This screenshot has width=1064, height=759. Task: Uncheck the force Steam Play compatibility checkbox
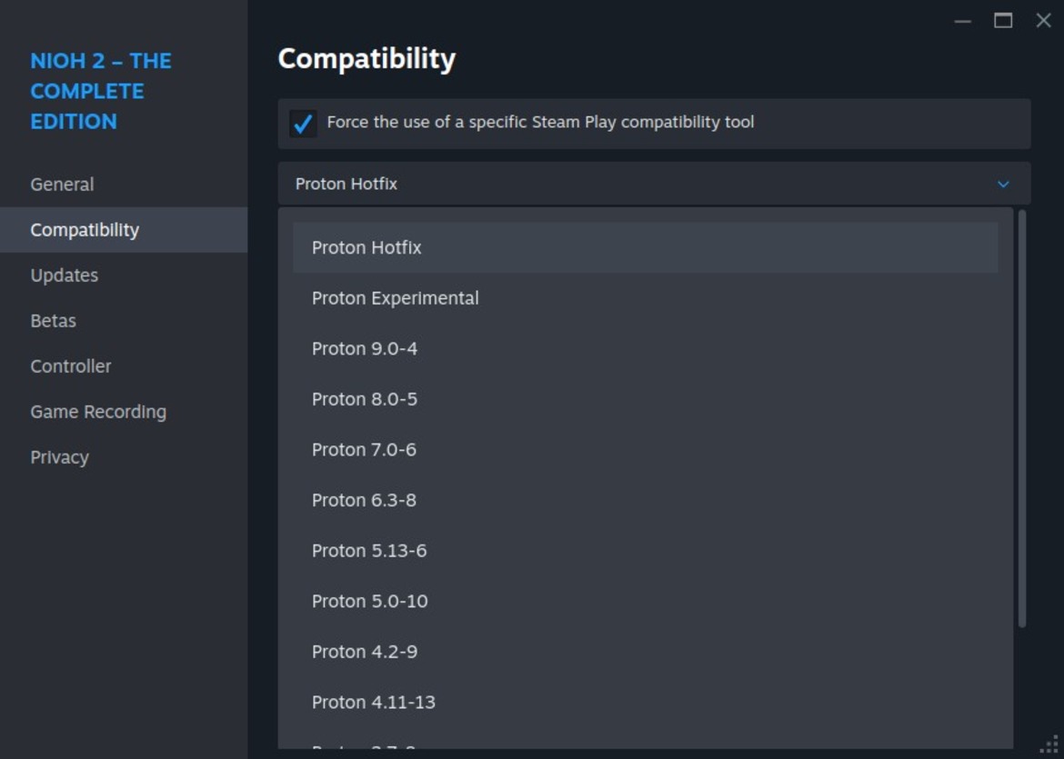303,123
